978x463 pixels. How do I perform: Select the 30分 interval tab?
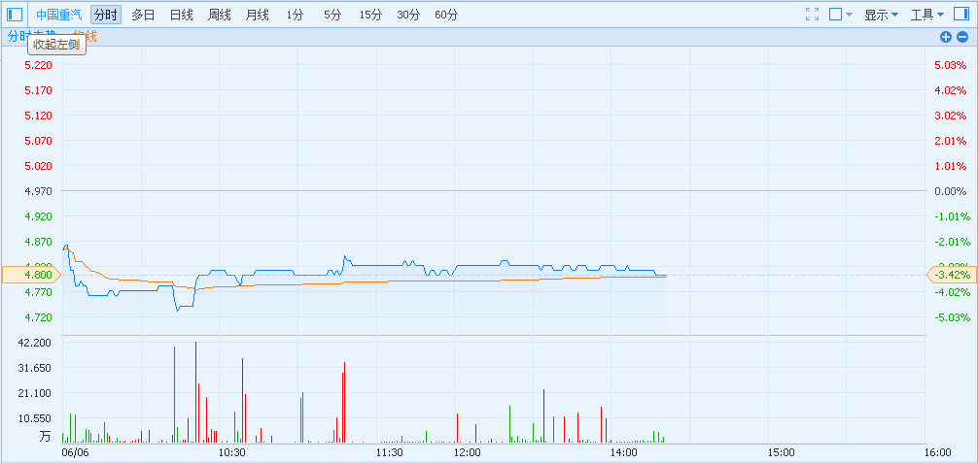tap(408, 15)
